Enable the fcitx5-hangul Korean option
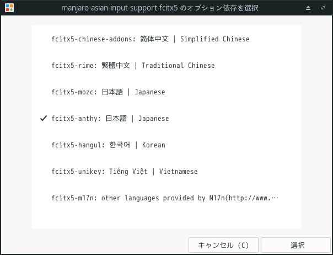Viewport: 333px width, 255px height. pos(166,145)
